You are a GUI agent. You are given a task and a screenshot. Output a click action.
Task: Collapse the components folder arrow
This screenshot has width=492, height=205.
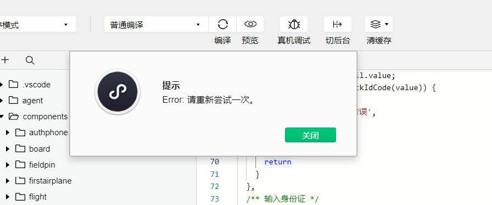(x=2, y=117)
